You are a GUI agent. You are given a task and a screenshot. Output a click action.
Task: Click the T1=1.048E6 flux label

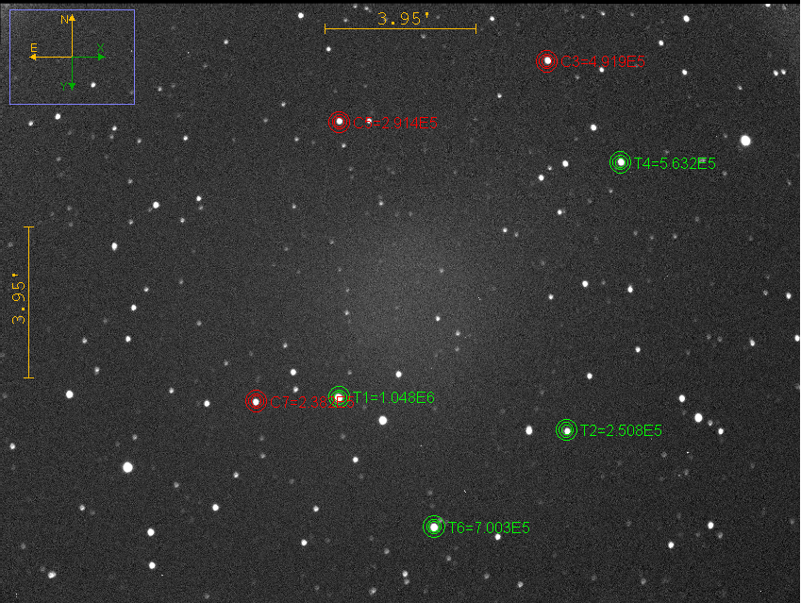[x=393, y=397]
